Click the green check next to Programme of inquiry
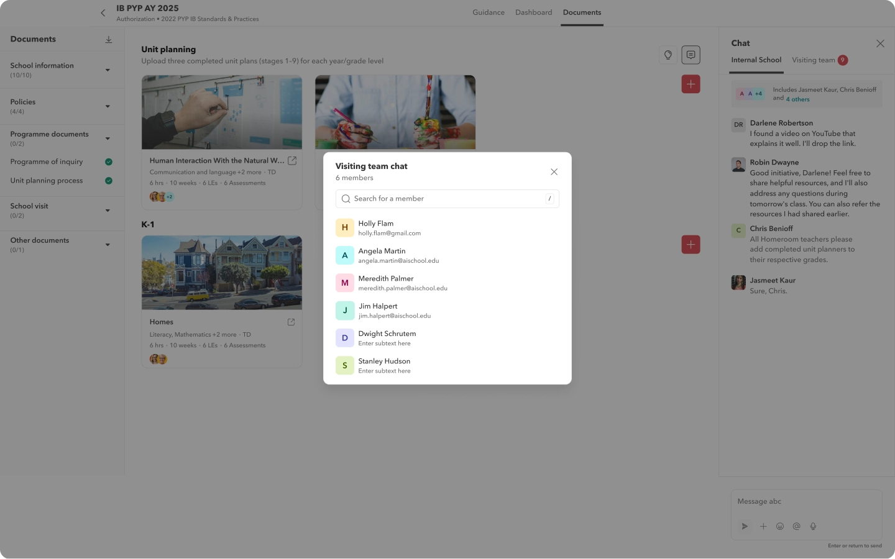The height and width of the screenshot is (559, 895). click(109, 162)
